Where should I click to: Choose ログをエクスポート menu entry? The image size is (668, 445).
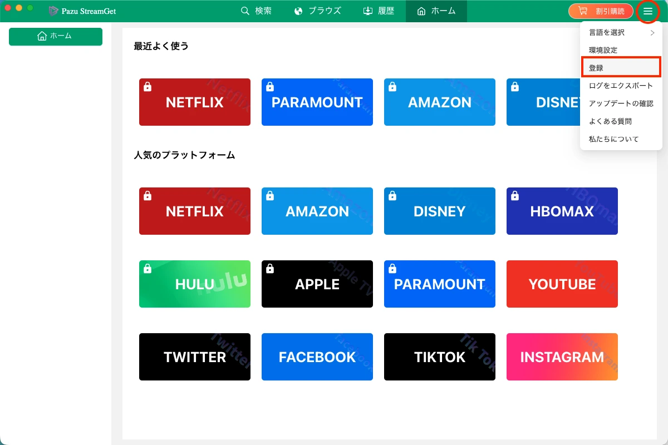pyautogui.click(x=621, y=86)
